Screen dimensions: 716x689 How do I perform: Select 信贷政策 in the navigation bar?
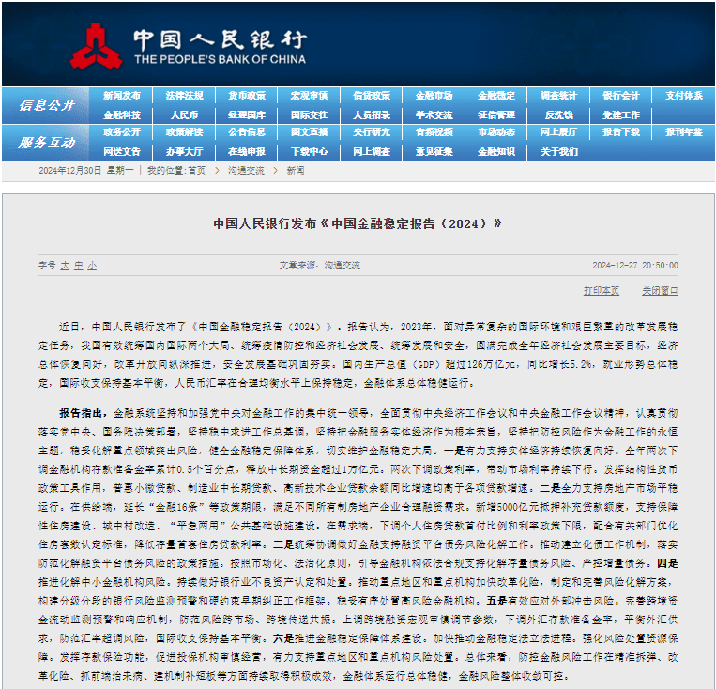372,96
